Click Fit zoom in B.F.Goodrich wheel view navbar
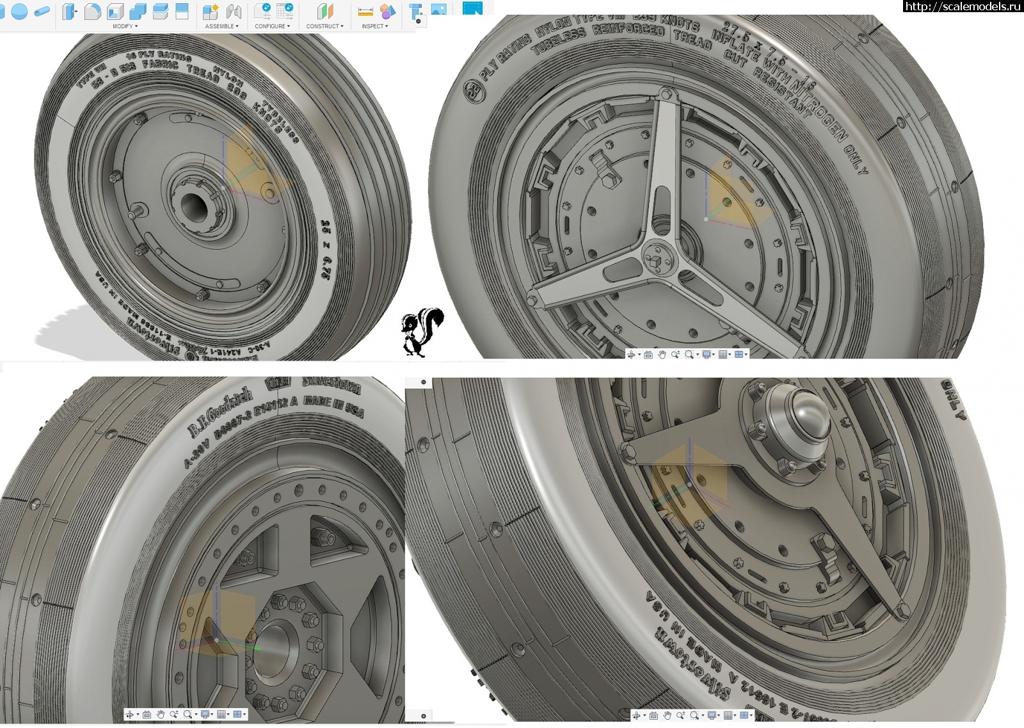 pyautogui.click(x=188, y=714)
